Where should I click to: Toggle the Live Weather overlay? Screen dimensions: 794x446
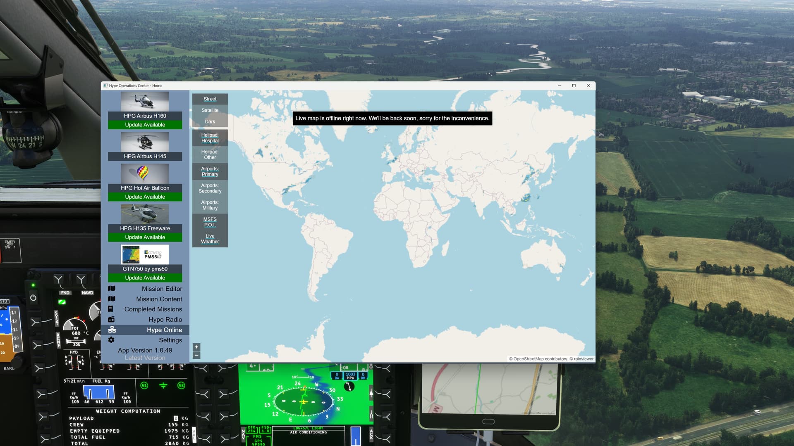(x=210, y=238)
